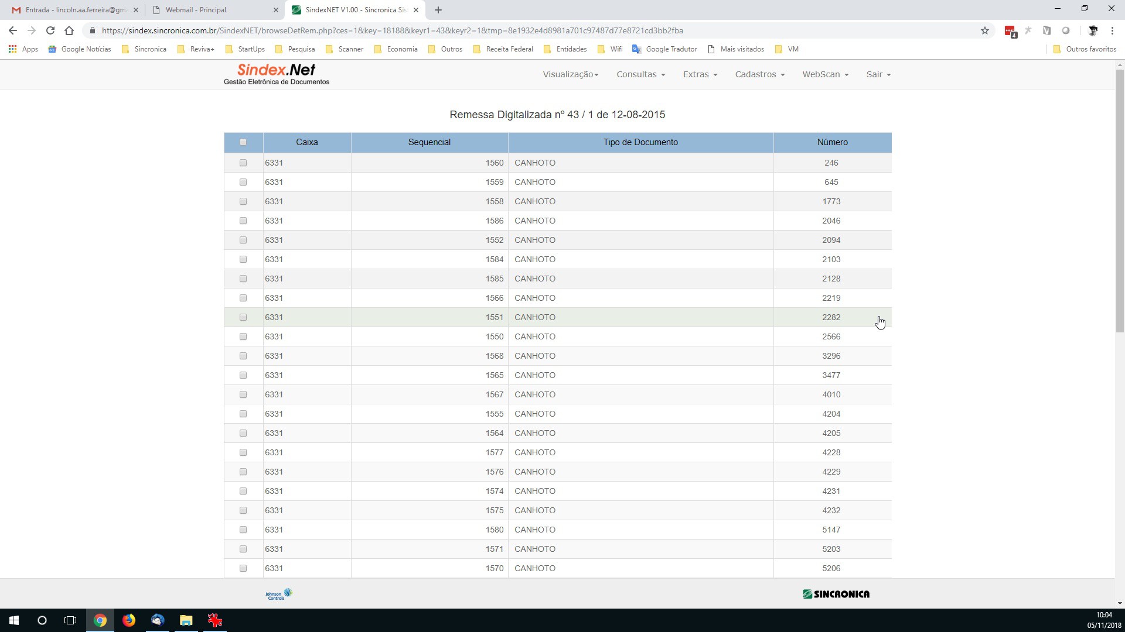The width and height of the screenshot is (1125, 632).
Task: Expand the Cadastros dropdown menu
Action: click(760, 74)
